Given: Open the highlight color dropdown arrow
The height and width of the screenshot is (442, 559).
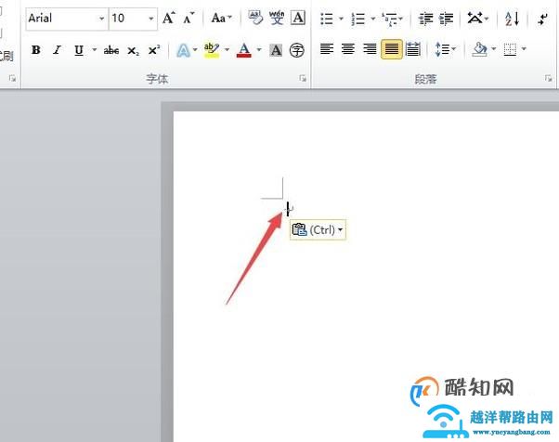Looking at the screenshot, I should (x=227, y=49).
